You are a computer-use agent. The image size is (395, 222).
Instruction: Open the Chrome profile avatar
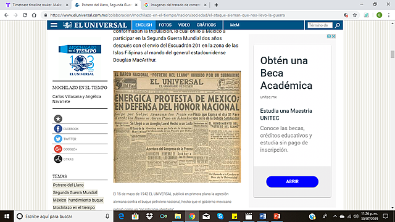coord(380,15)
